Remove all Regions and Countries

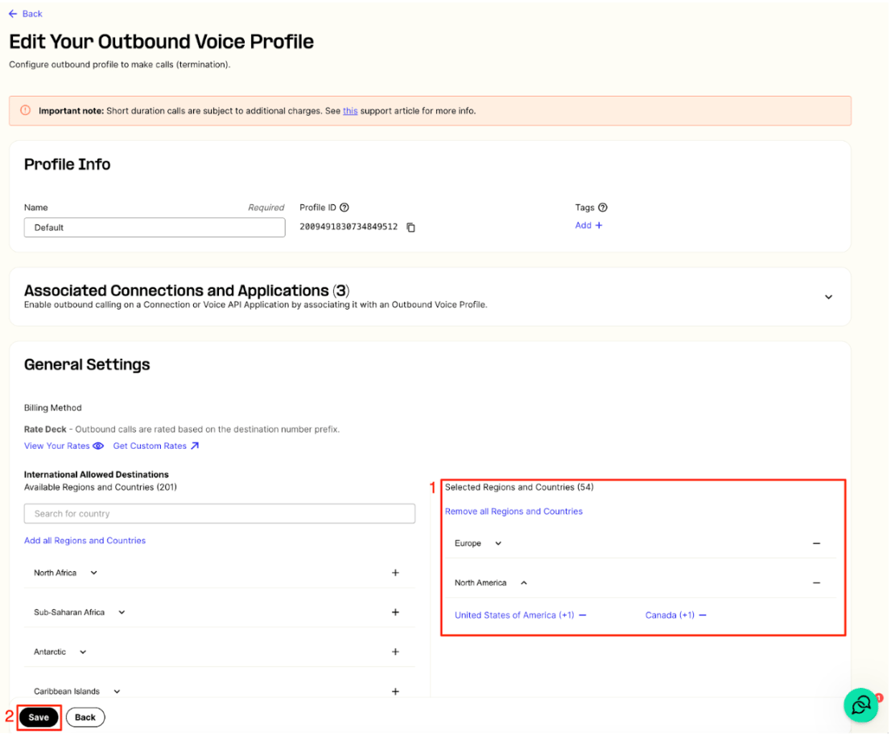514,512
